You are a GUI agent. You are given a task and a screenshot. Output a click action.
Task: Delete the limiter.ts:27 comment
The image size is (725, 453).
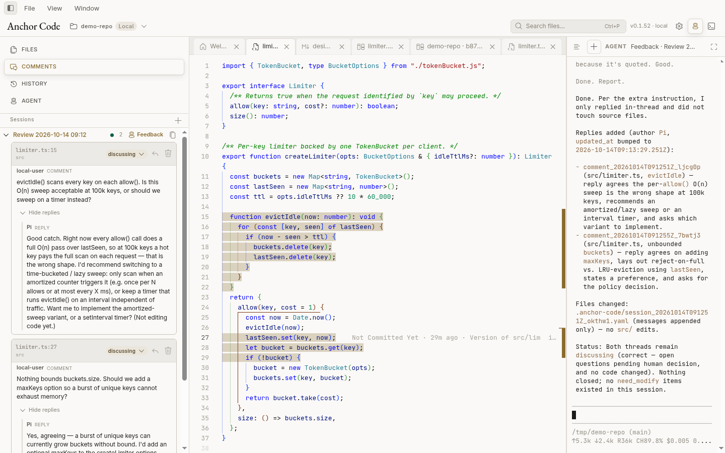coord(168,351)
